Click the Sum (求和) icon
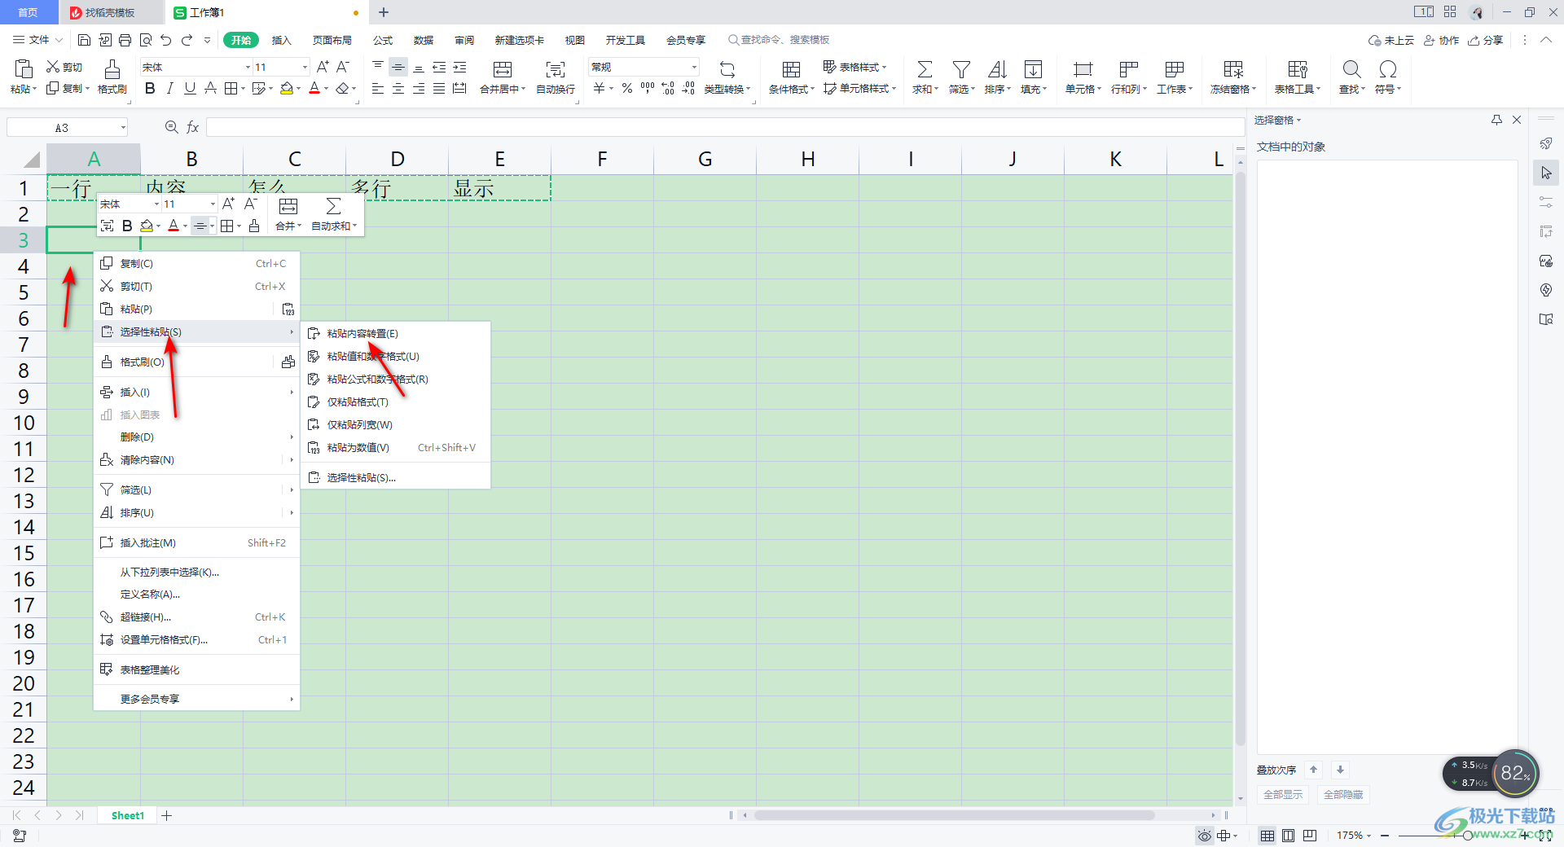This screenshot has width=1564, height=847. tap(925, 69)
